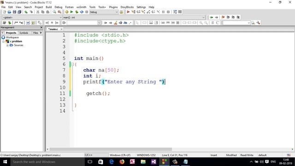Viewport: 295px width, 166px height.
Task: Click the WINDOWS-1252 encoding in the status bar
Action: (x=146, y=155)
